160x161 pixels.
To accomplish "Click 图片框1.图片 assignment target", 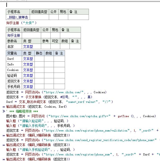I will click(x=16, y=116).
